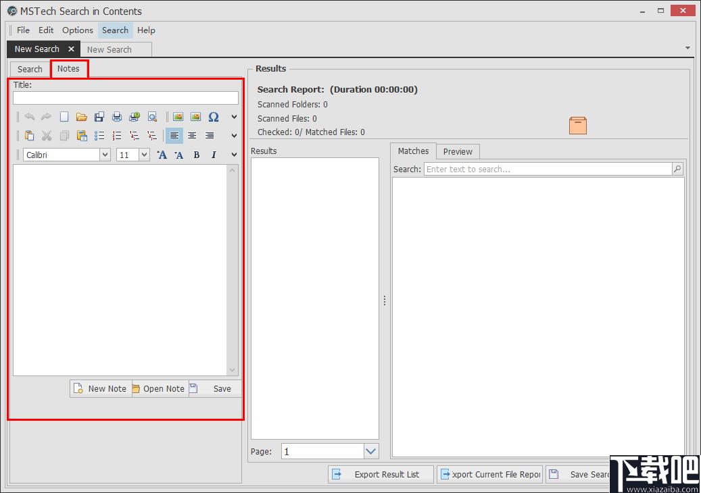Click the magnifier icon in matches search
This screenshot has height=493, width=701.
678,169
